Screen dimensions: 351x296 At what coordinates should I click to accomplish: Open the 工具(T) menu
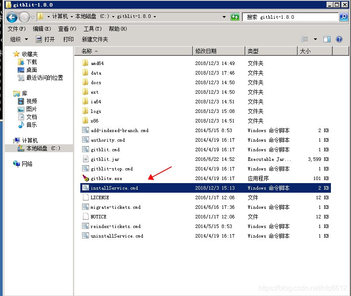(x=93, y=29)
